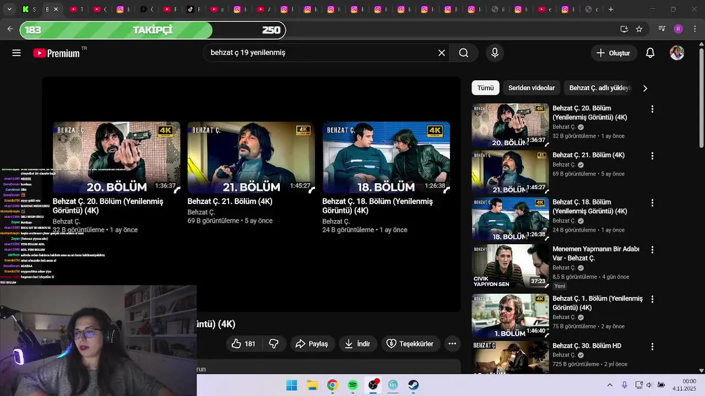Click the taskbar microphone tray icon
The image size is (705, 396).
click(625, 385)
